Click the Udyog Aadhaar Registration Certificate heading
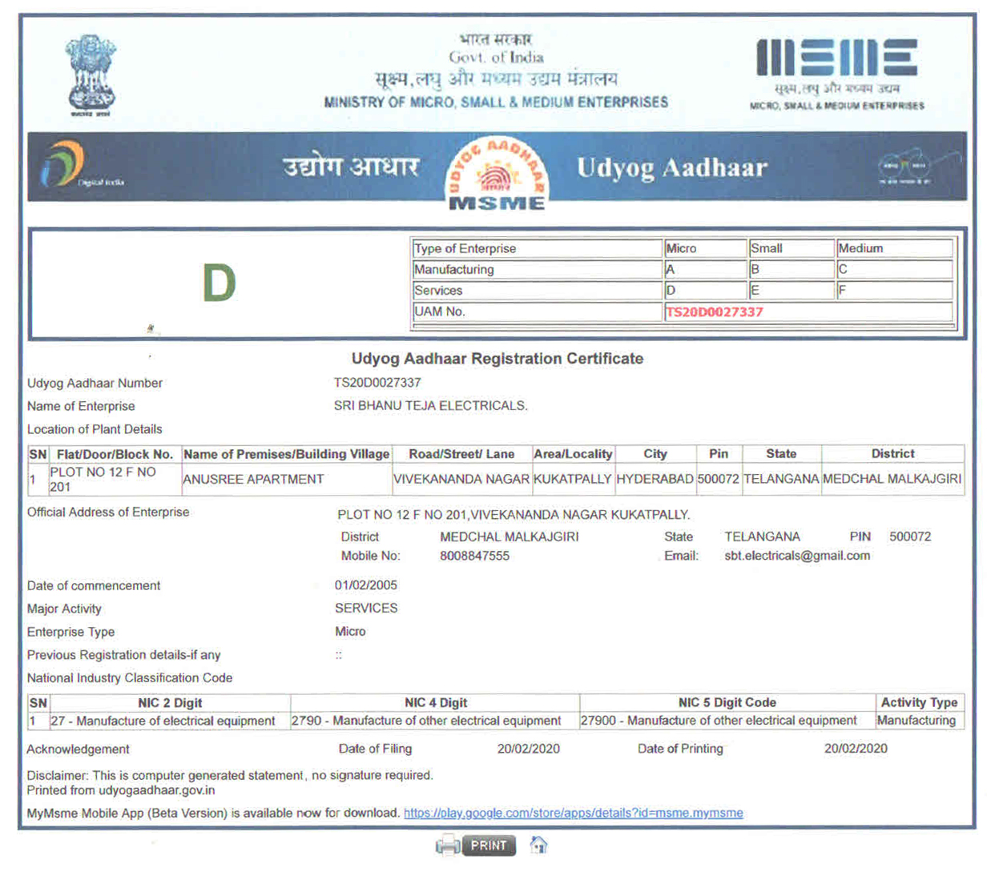Image resolution: width=987 pixels, height=876 pixels. [497, 359]
